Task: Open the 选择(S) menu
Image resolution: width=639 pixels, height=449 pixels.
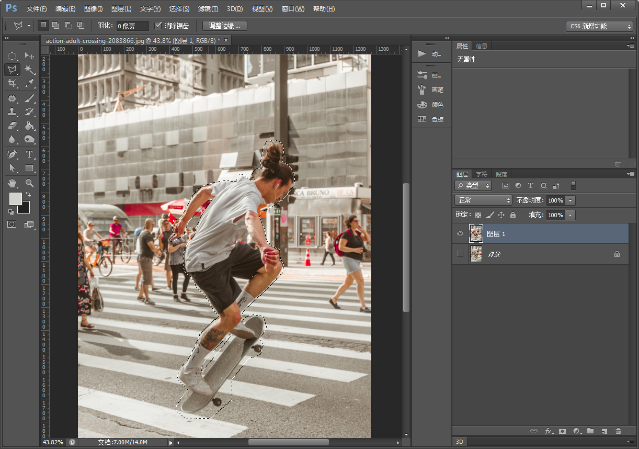Action: pyautogui.click(x=179, y=9)
